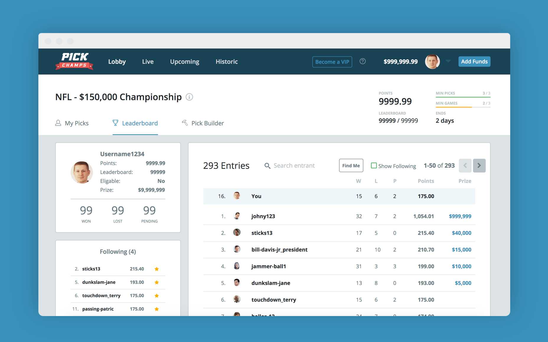This screenshot has width=548, height=342.
Task: Click the championship info icon
Action: click(x=189, y=97)
